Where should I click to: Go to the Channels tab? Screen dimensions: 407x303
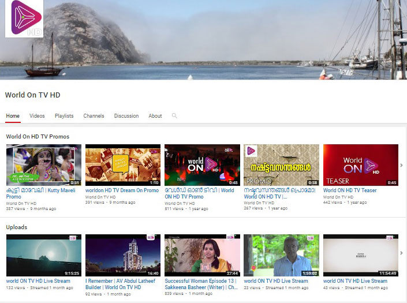point(94,116)
